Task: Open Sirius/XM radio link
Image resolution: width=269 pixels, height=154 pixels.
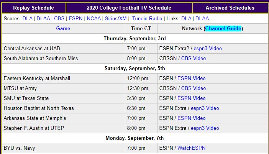Action: coord(116,18)
